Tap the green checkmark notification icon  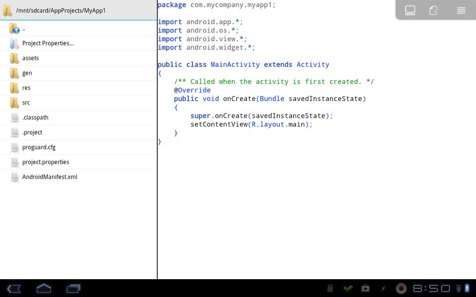[x=348, y=288]
